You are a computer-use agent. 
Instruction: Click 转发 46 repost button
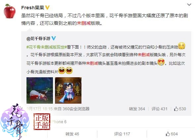(72, 134)
